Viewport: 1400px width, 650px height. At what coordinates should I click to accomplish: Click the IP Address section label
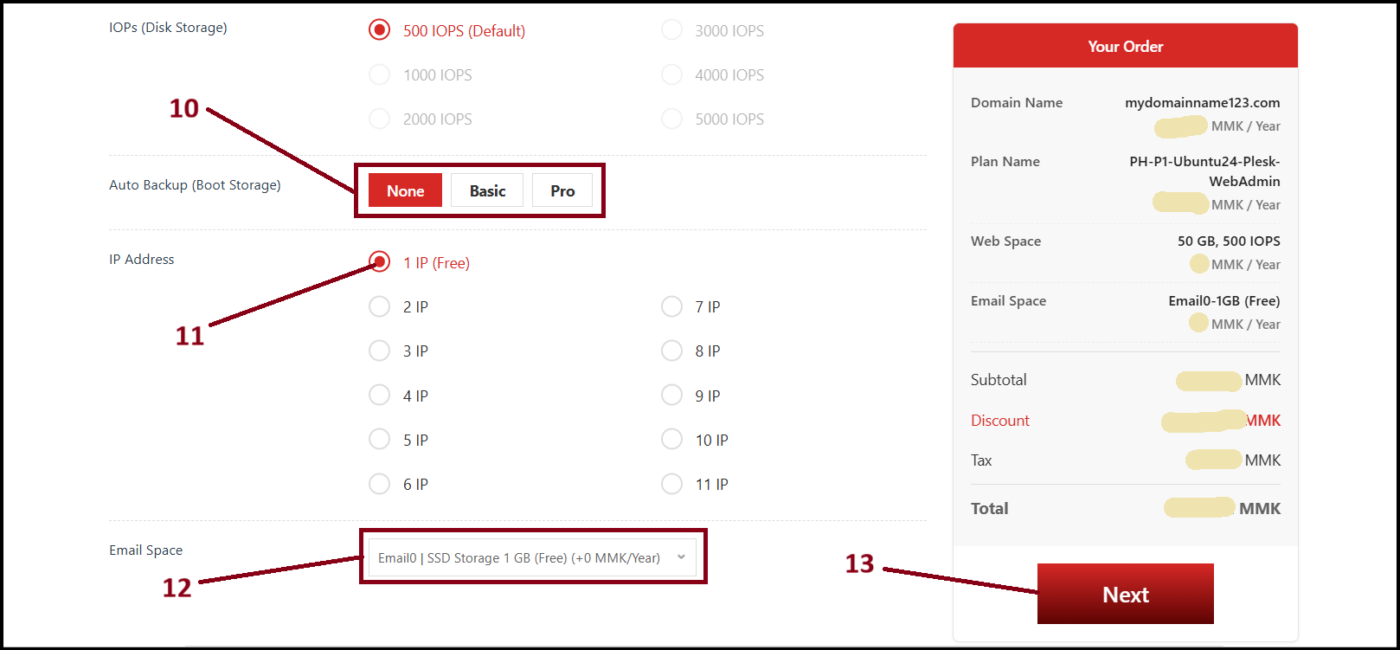[141, 259]
